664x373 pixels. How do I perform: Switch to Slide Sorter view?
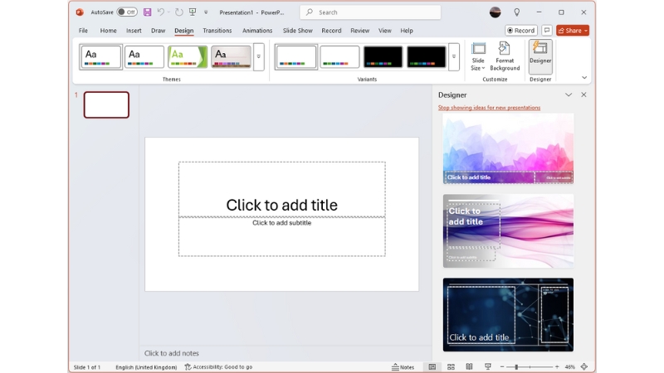451,366
